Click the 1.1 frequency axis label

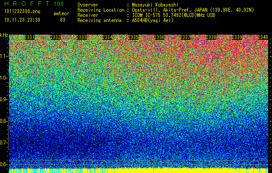coord(3,56)
